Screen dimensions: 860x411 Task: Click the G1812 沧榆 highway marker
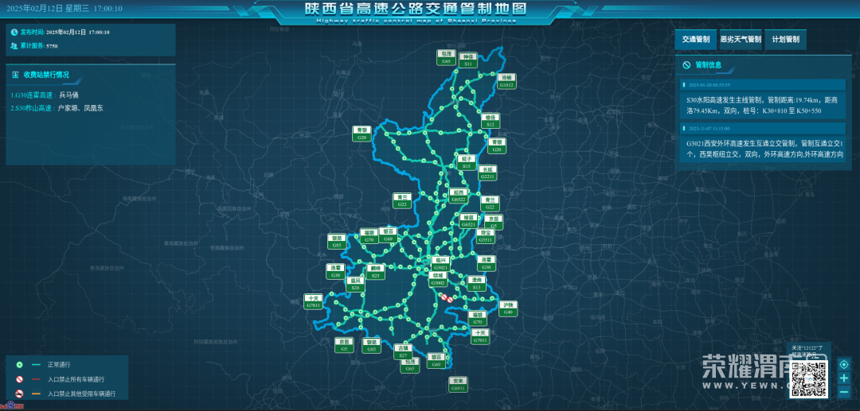507,81
